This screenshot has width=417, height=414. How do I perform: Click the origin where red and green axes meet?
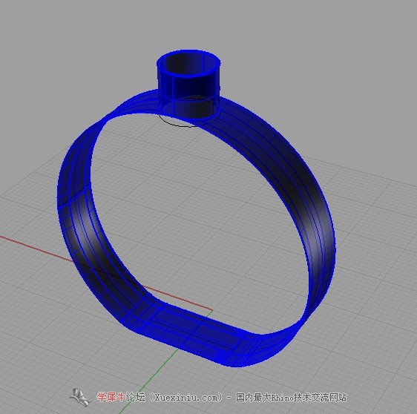[x=212, y=310]
